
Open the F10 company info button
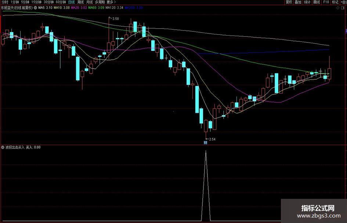pos(326,2)
